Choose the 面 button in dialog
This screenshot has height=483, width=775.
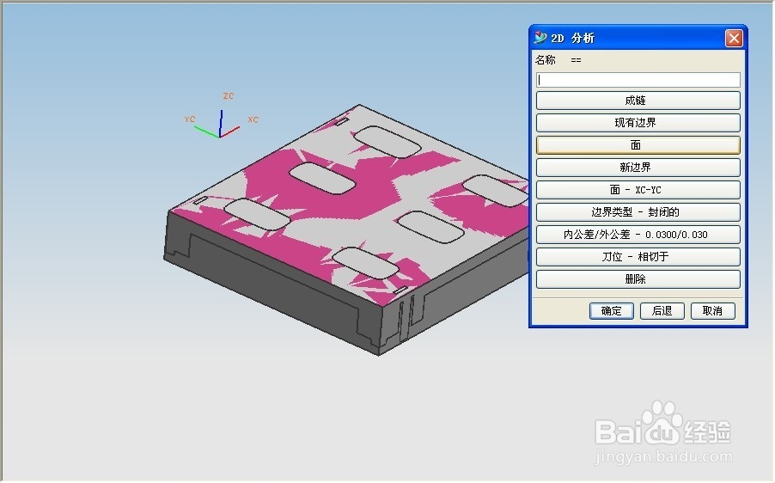coord(638,145)
